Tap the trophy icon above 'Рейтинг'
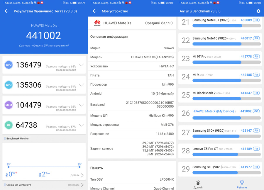This screenshot has height=190, width=264. pos(242,182)
